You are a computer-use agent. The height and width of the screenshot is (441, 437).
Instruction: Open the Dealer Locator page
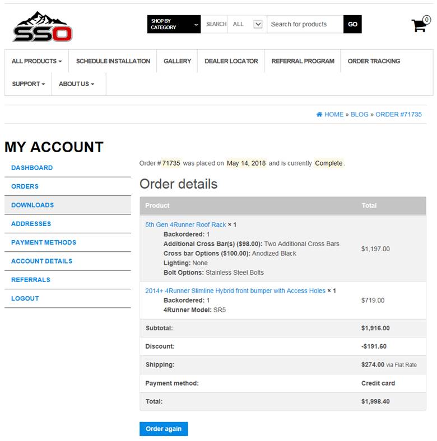tap(231, 61)
